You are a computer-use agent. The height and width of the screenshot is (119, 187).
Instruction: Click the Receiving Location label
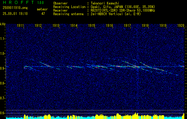coord(69,7)
